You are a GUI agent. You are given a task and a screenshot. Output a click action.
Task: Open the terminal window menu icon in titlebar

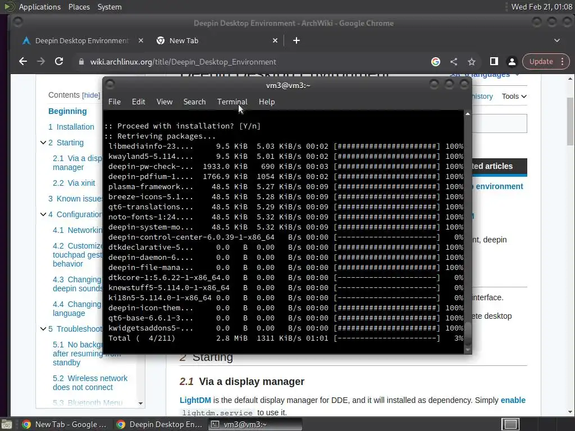click(x=109, y=85)
